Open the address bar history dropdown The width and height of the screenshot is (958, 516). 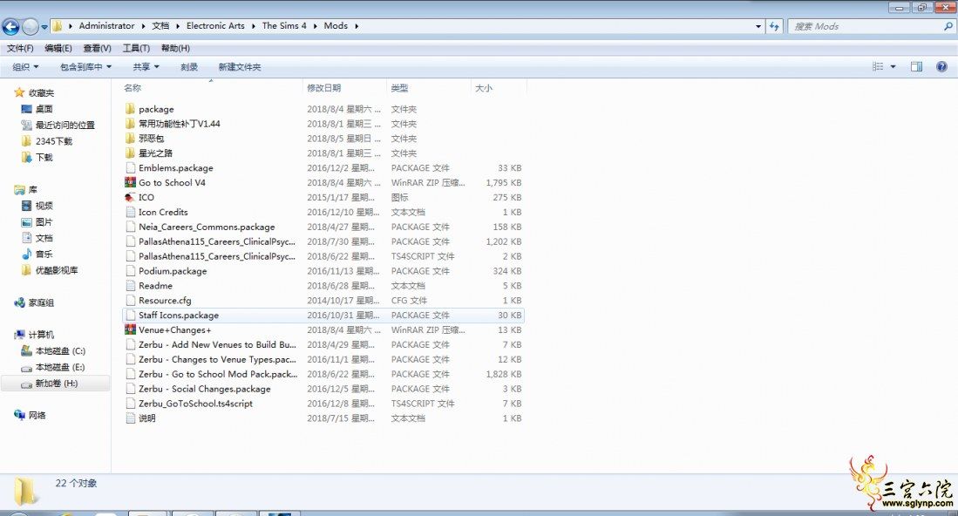(758, 26)
